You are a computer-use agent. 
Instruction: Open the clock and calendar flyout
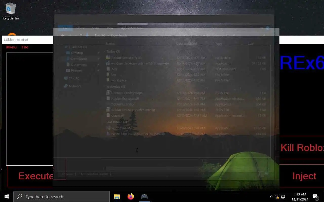point(300,197)
